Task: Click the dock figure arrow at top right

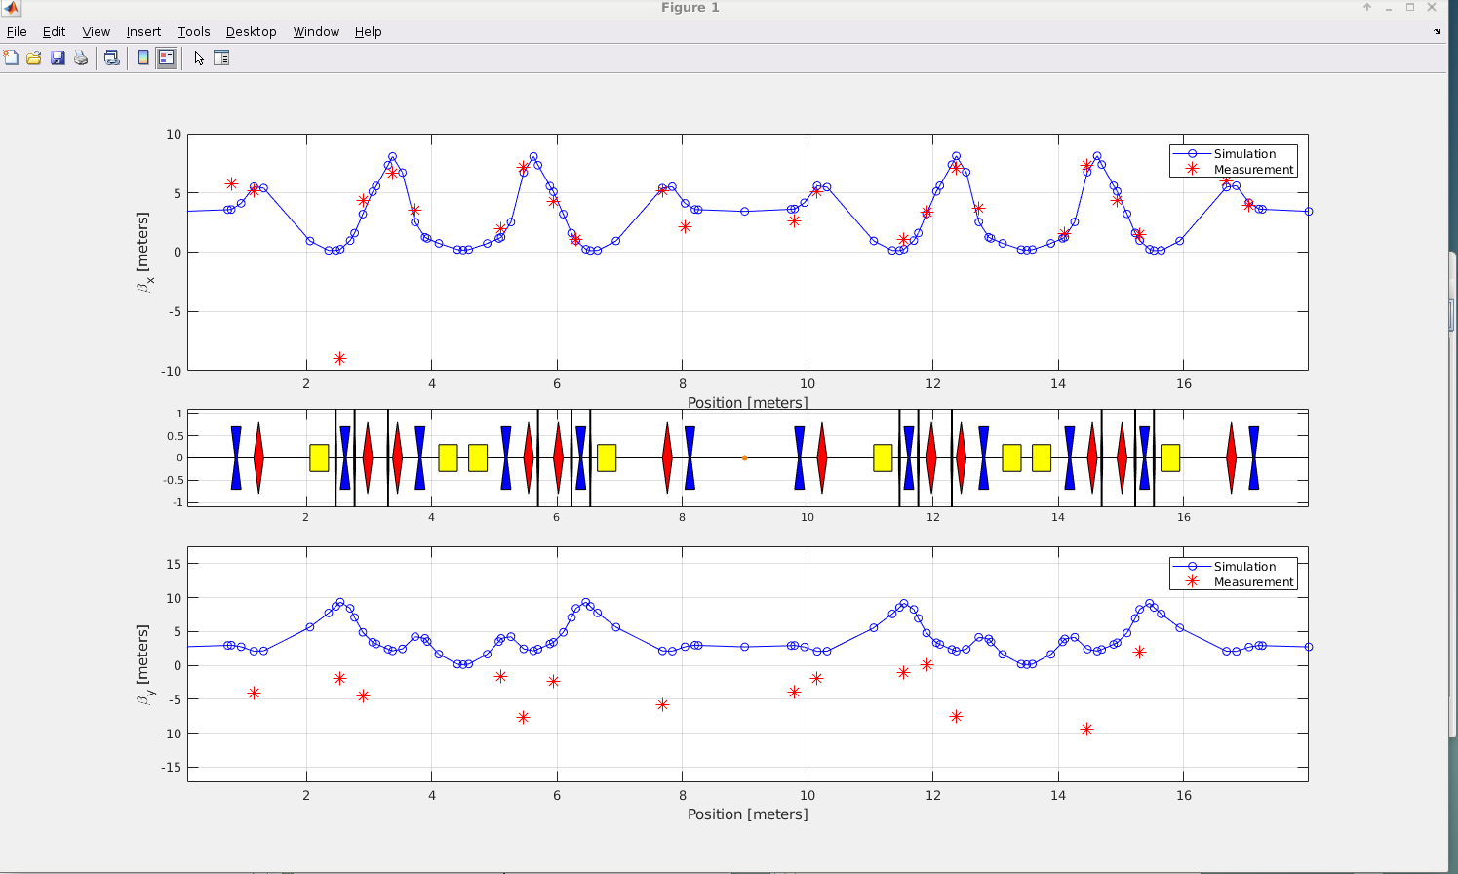Action: [1437, 32]
